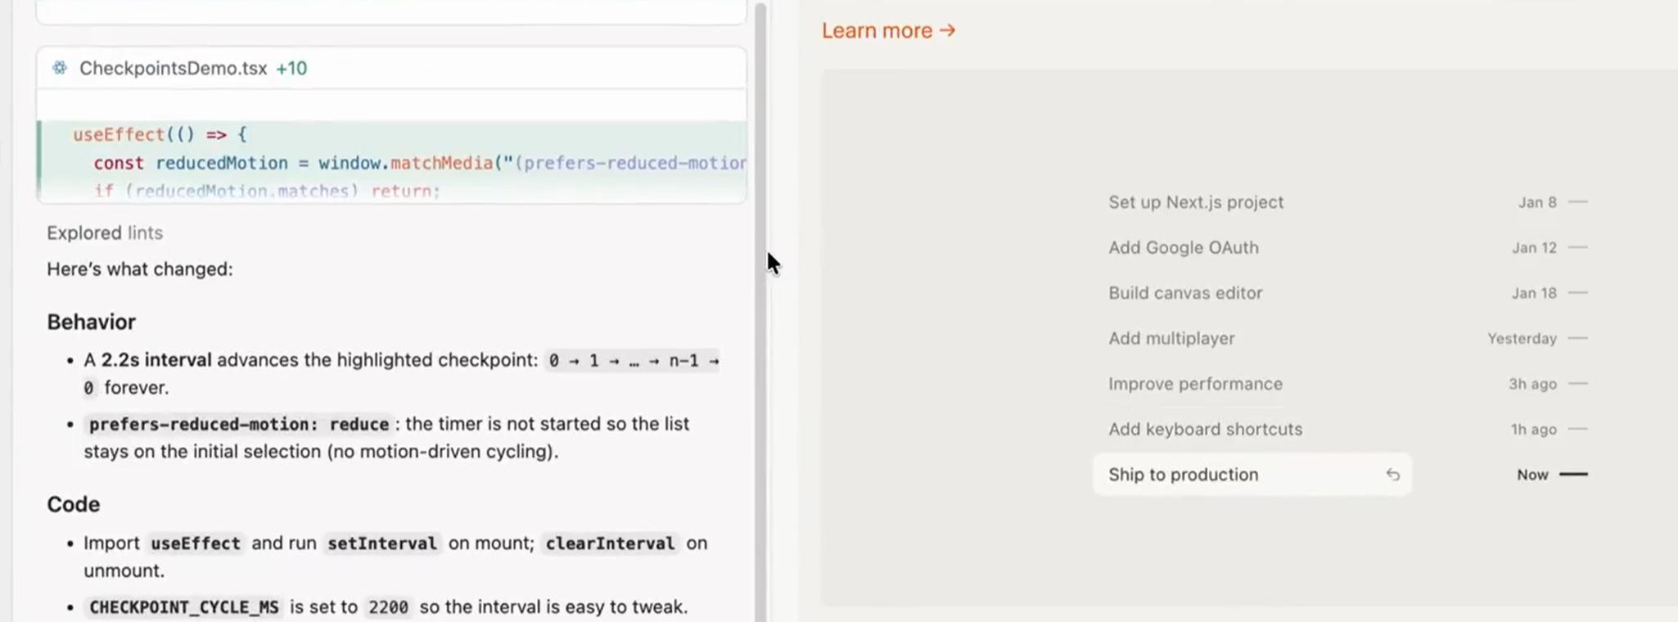
Task: Select the Set up Next.js project checkpoint
Action: coord(1196,202)
